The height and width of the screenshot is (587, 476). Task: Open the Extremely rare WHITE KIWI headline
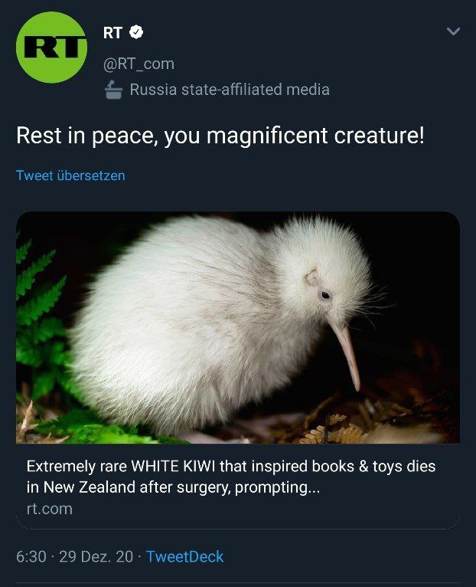[231, 467]
